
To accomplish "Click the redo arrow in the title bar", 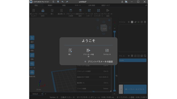I will 67,2.
